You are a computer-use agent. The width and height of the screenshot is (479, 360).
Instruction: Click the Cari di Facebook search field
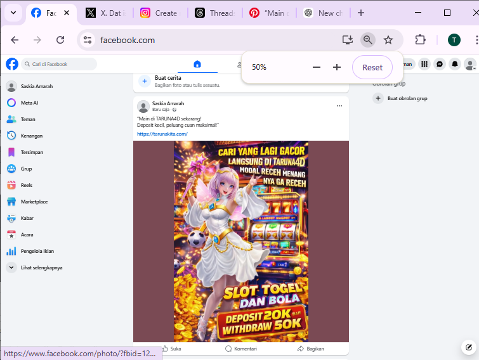[59, 64]
